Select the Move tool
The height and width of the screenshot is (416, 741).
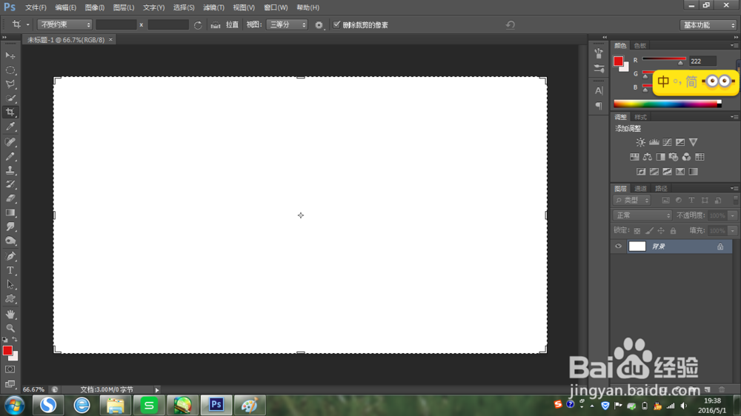pyautogui.click(x=10, y=56)
